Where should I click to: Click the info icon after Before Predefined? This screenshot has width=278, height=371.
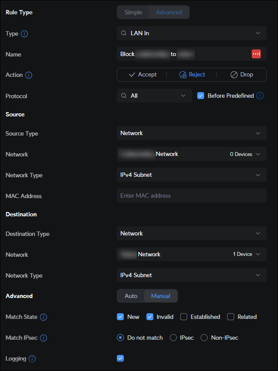coord(260,96)
